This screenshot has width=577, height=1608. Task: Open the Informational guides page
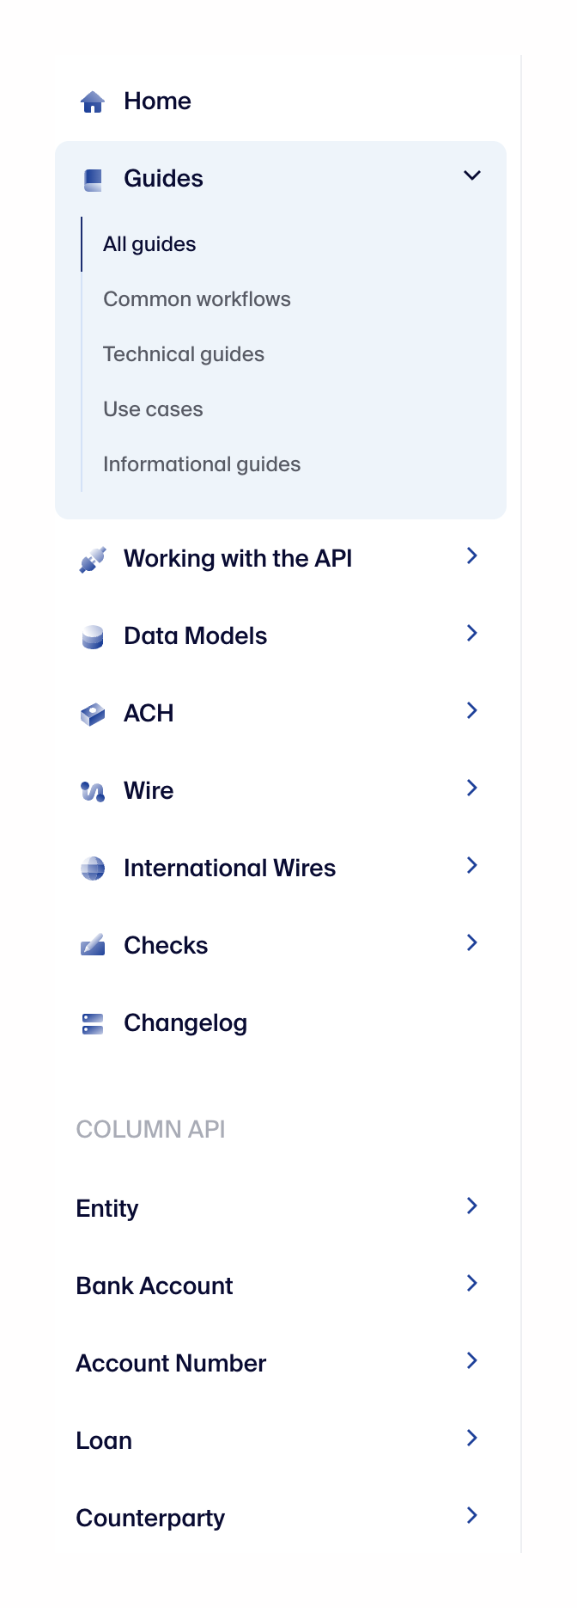coord(202,463)
